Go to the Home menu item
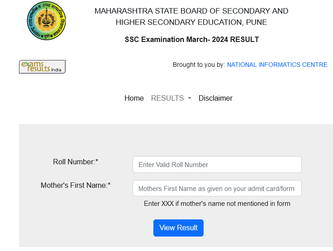 click(134, 98)
